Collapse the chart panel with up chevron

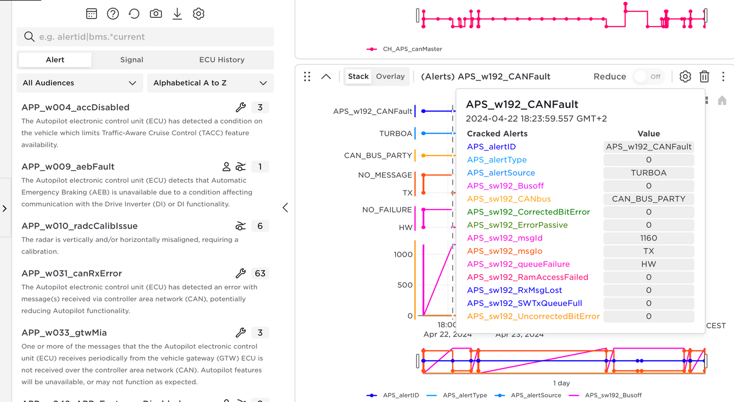tap(326, 77)
